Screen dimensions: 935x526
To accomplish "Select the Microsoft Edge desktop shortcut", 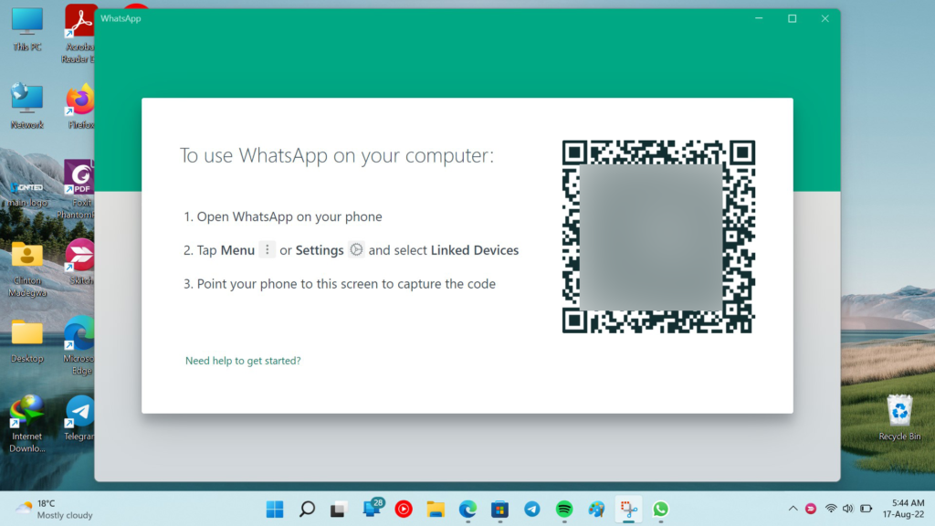I will pyautogui.click(x=79, y=346).
